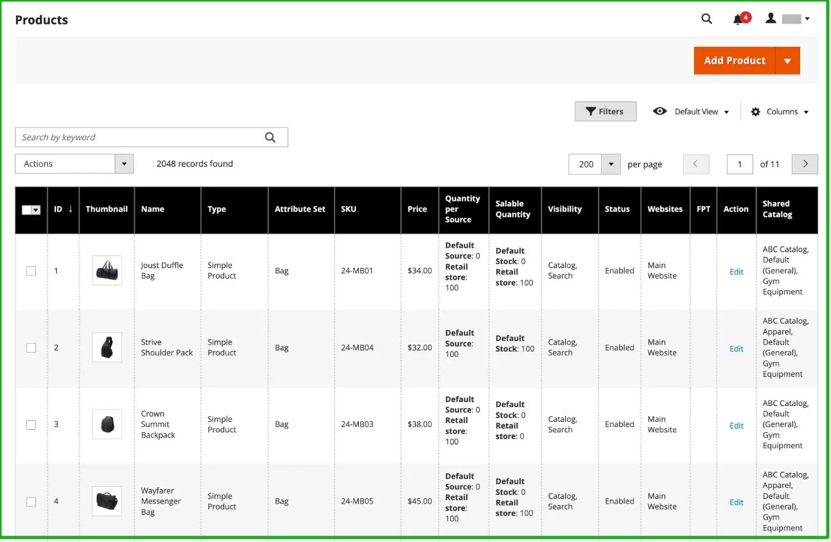Click the previous page arrow
The width and height of the screenshot is (831, 542).
(696, 164)
